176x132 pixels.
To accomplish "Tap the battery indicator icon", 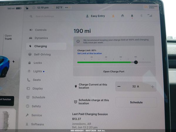I will tap(19, 8).
